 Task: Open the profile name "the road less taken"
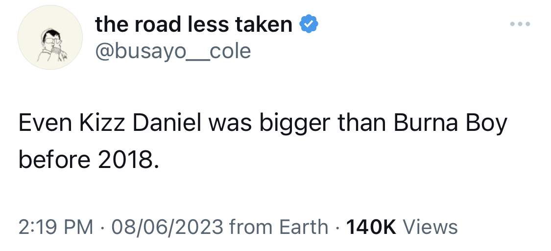pos(193,24)
